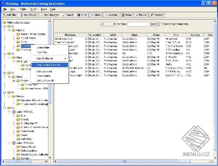Choose Map To New Location menu entry
The image size is (218, 166).
[50, 65]
